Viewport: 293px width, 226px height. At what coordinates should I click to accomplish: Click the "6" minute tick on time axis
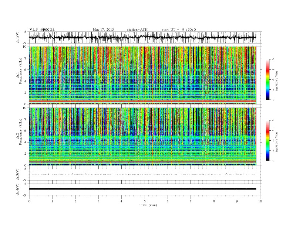tap(168, 201)
